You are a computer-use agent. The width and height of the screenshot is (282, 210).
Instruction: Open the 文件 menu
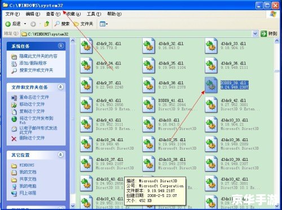12,14
